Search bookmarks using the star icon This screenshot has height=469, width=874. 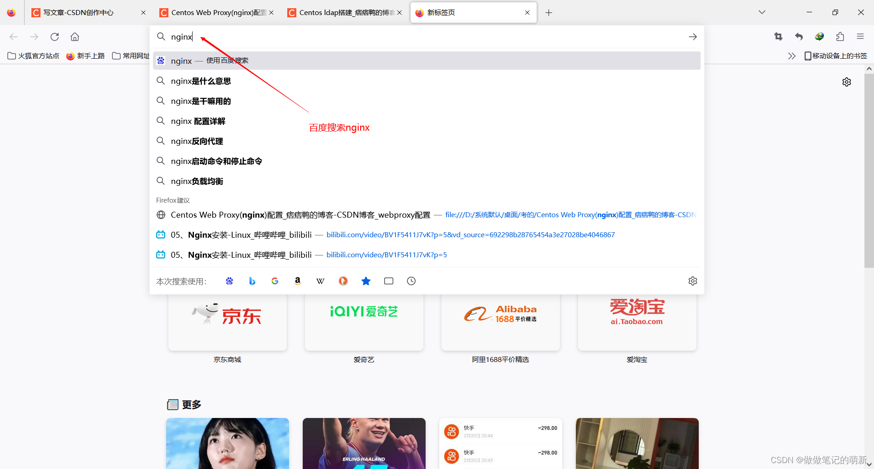[366, 281]
